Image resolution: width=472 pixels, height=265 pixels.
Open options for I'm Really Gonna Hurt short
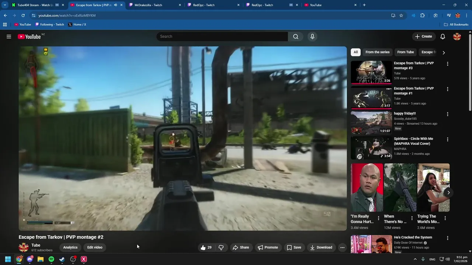pyautogui.click(x=378, y=218)
